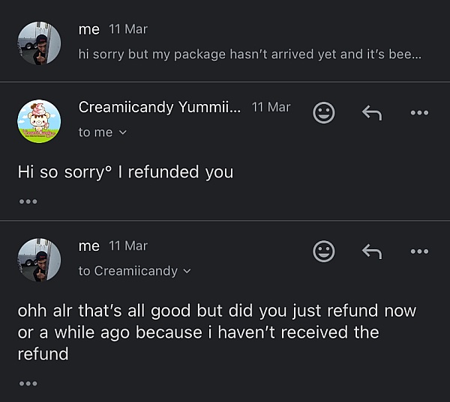
Task: Open my avatar on the collapsed first message
Action: 39,43
